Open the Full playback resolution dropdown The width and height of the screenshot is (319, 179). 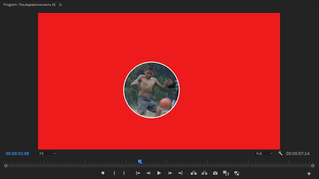265,153
